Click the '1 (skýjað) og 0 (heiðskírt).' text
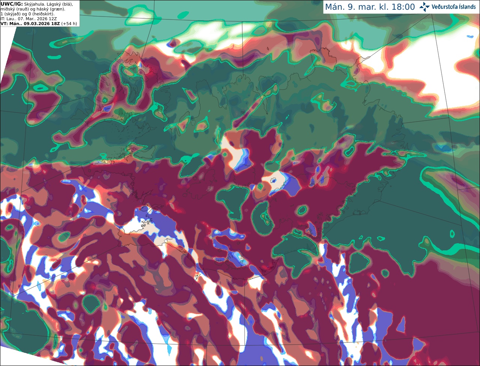Image resolution: width=480 pixels, height=366 pixels. click(27, 14)
